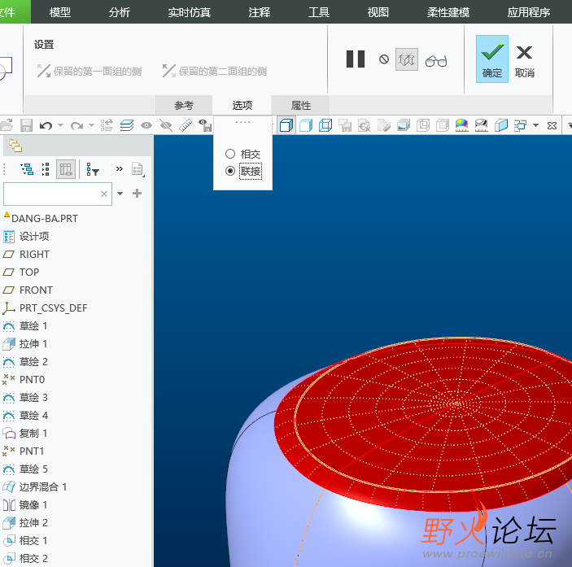Open the undo history dropdown arrow

pos(60,125)
